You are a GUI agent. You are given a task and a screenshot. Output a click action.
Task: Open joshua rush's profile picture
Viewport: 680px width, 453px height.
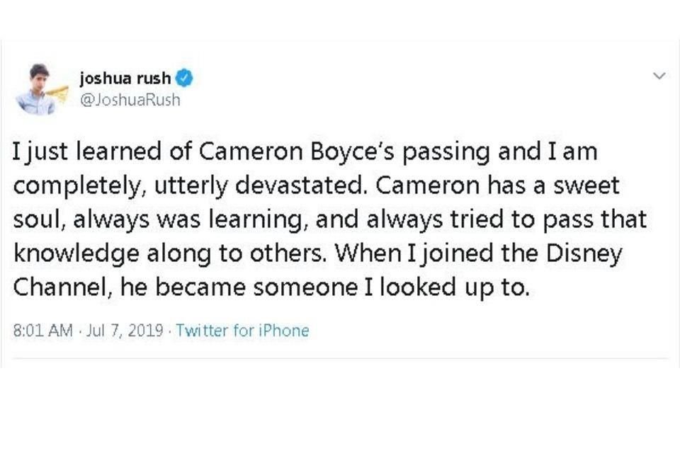click(42, 89)
